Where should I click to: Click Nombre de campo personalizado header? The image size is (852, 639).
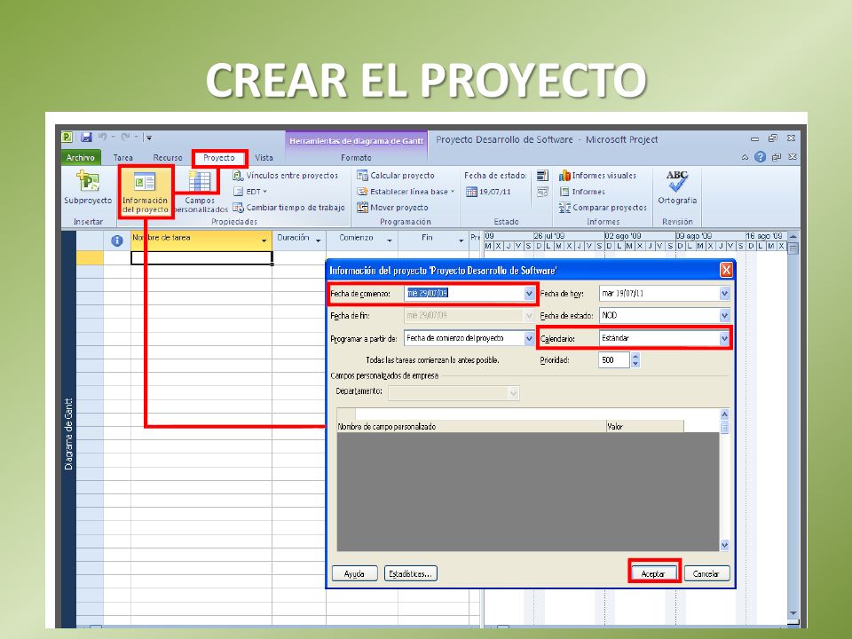[x=471, y=427]
